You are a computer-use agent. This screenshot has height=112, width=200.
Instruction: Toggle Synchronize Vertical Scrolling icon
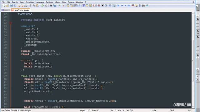point(68,6)
